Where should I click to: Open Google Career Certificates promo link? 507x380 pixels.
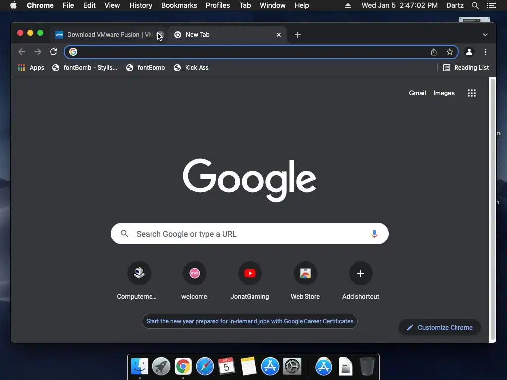250,321
